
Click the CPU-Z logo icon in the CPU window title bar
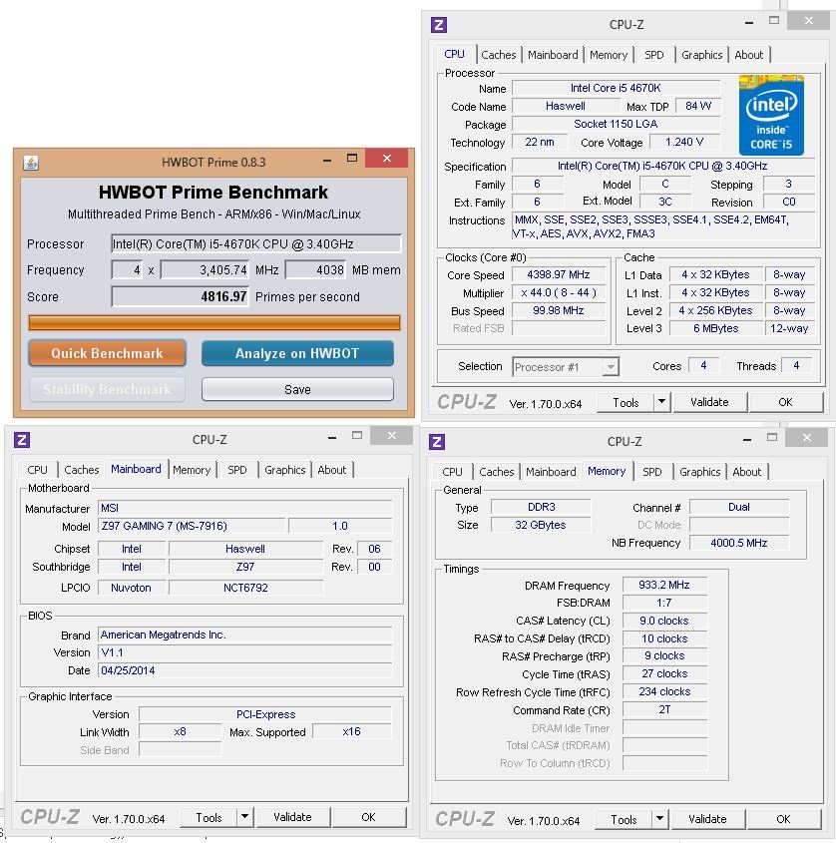pos(439,25)
